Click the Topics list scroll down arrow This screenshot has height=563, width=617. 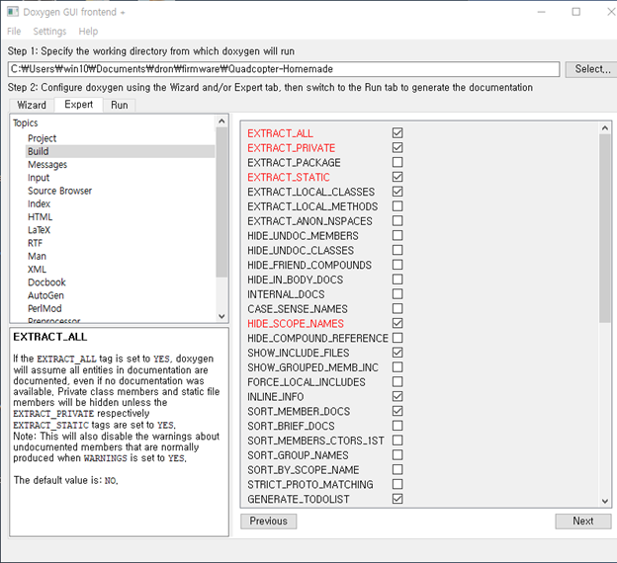tap(221, 316)
